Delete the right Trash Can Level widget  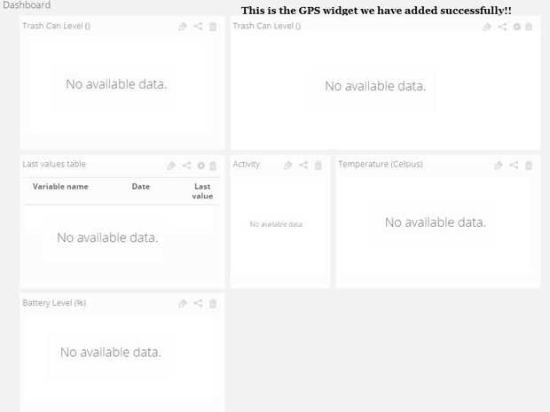coord(530,27)
